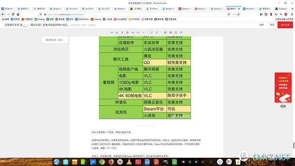Click the save button in header

click(262, 25)
